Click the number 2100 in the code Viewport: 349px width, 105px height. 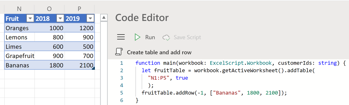point(272,93)
